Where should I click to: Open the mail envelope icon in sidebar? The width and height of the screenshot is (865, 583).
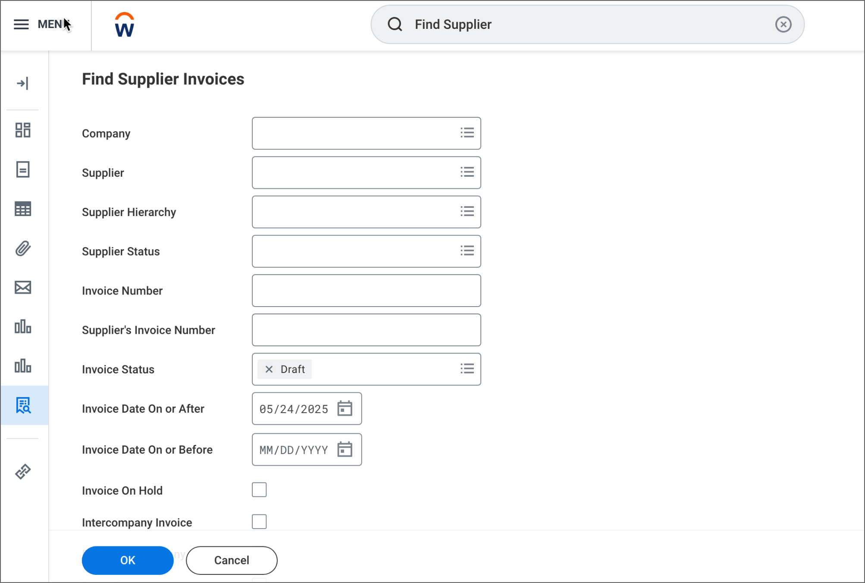[x=23, y=288]
